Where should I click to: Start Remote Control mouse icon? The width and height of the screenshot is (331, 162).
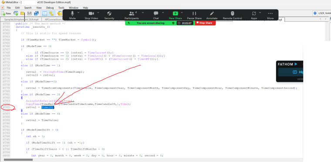[232, 15]
